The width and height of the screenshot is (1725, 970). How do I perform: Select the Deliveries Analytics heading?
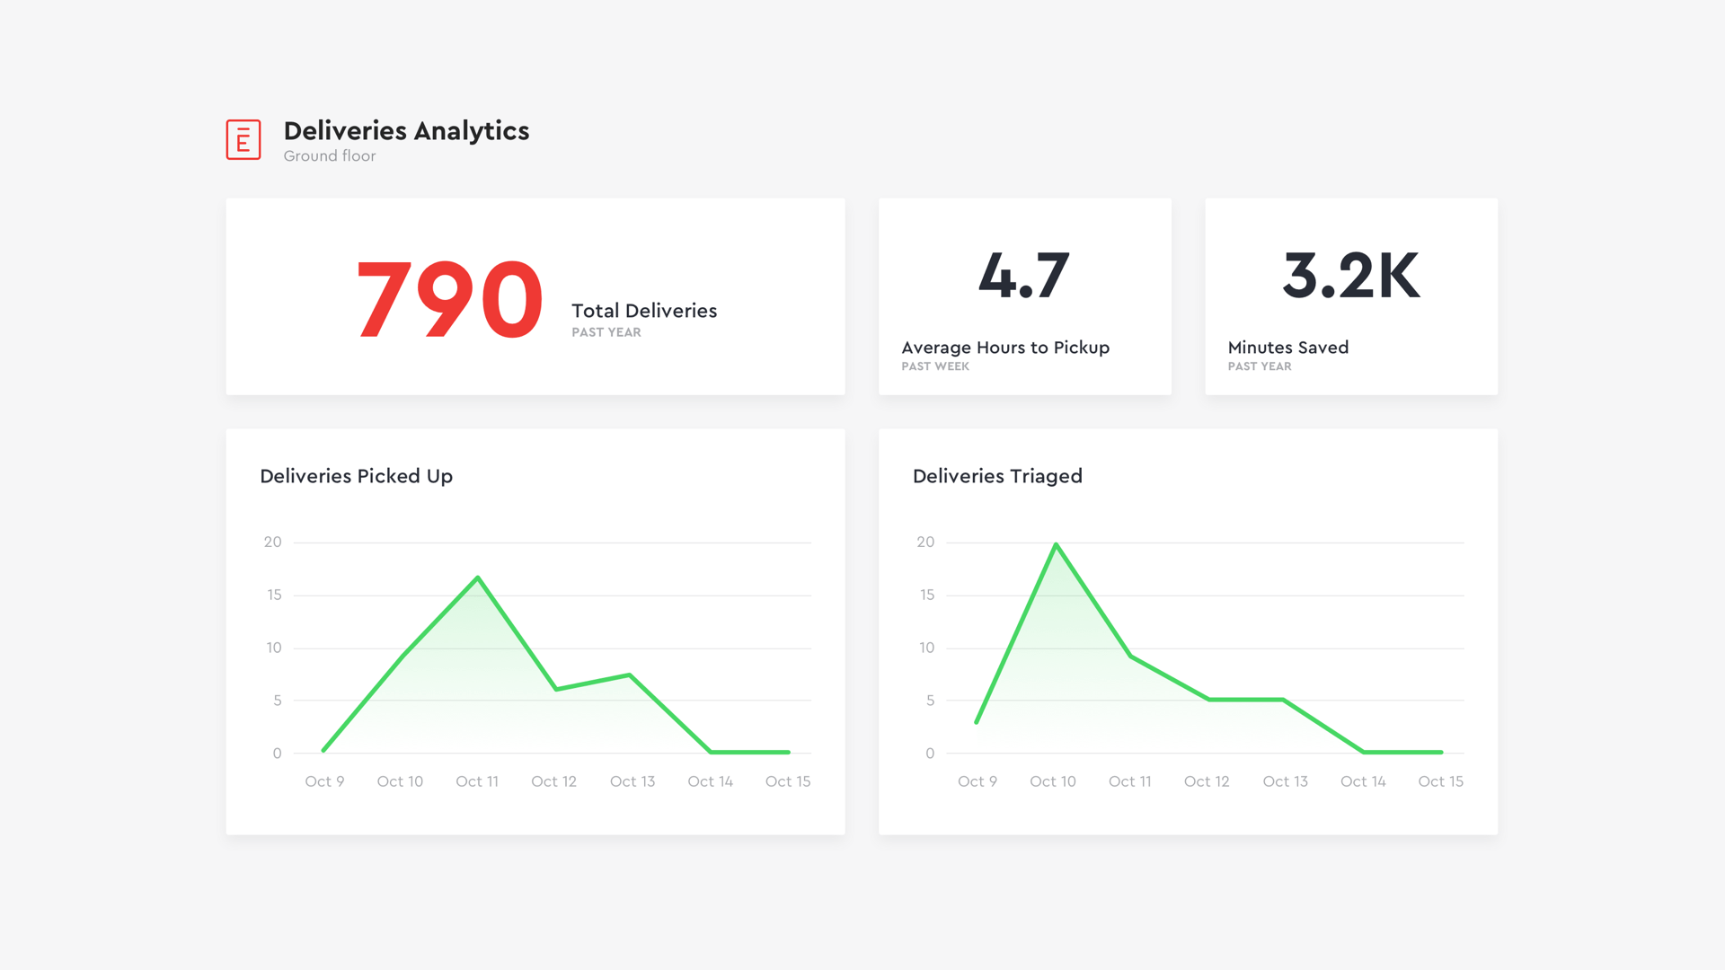point(406,131)
